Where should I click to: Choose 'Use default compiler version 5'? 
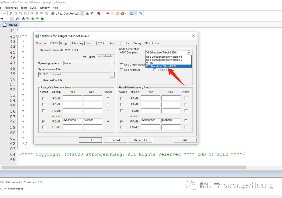click(168, 60)
